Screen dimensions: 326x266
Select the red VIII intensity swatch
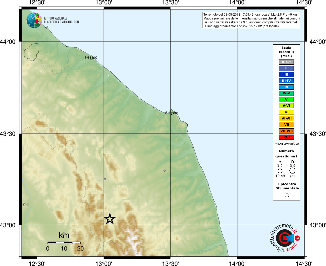pos(286,137)
